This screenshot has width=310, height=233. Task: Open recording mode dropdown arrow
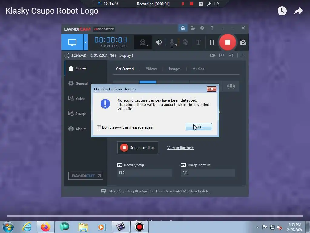coord(86,42)
